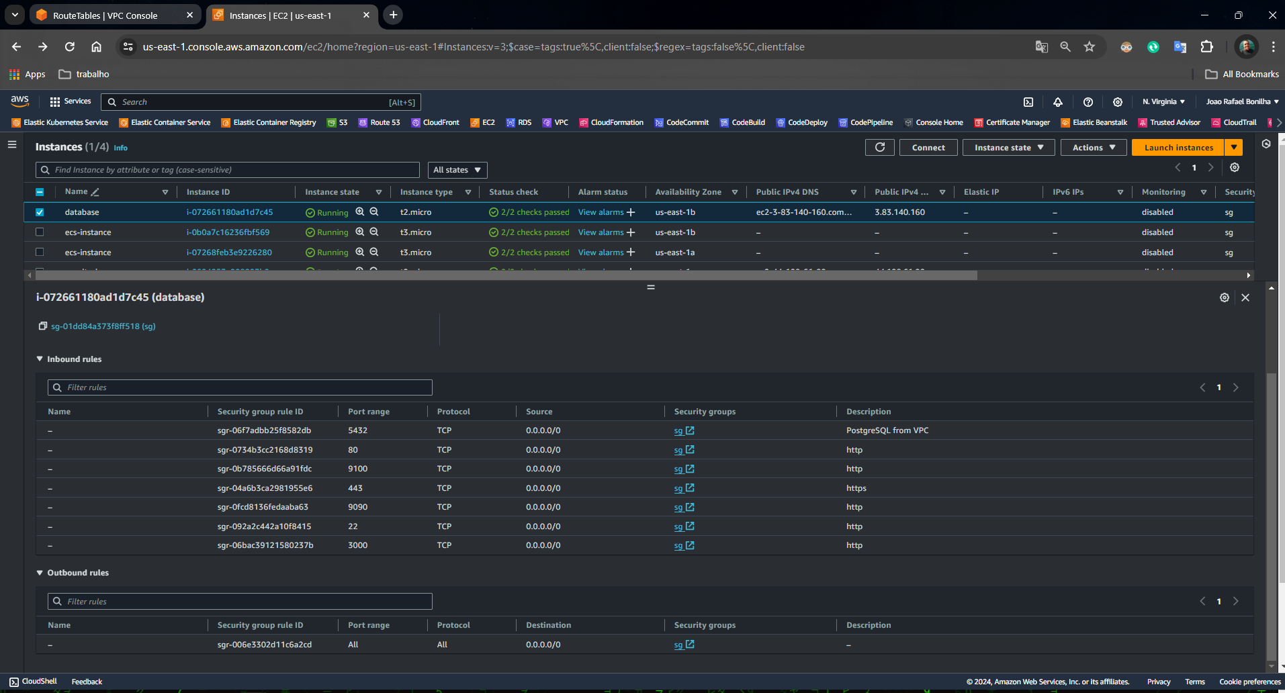Open instances table preferences gear
Image resolution: width=1285 pixels, height=693 pixels.
click(1235, 167)
